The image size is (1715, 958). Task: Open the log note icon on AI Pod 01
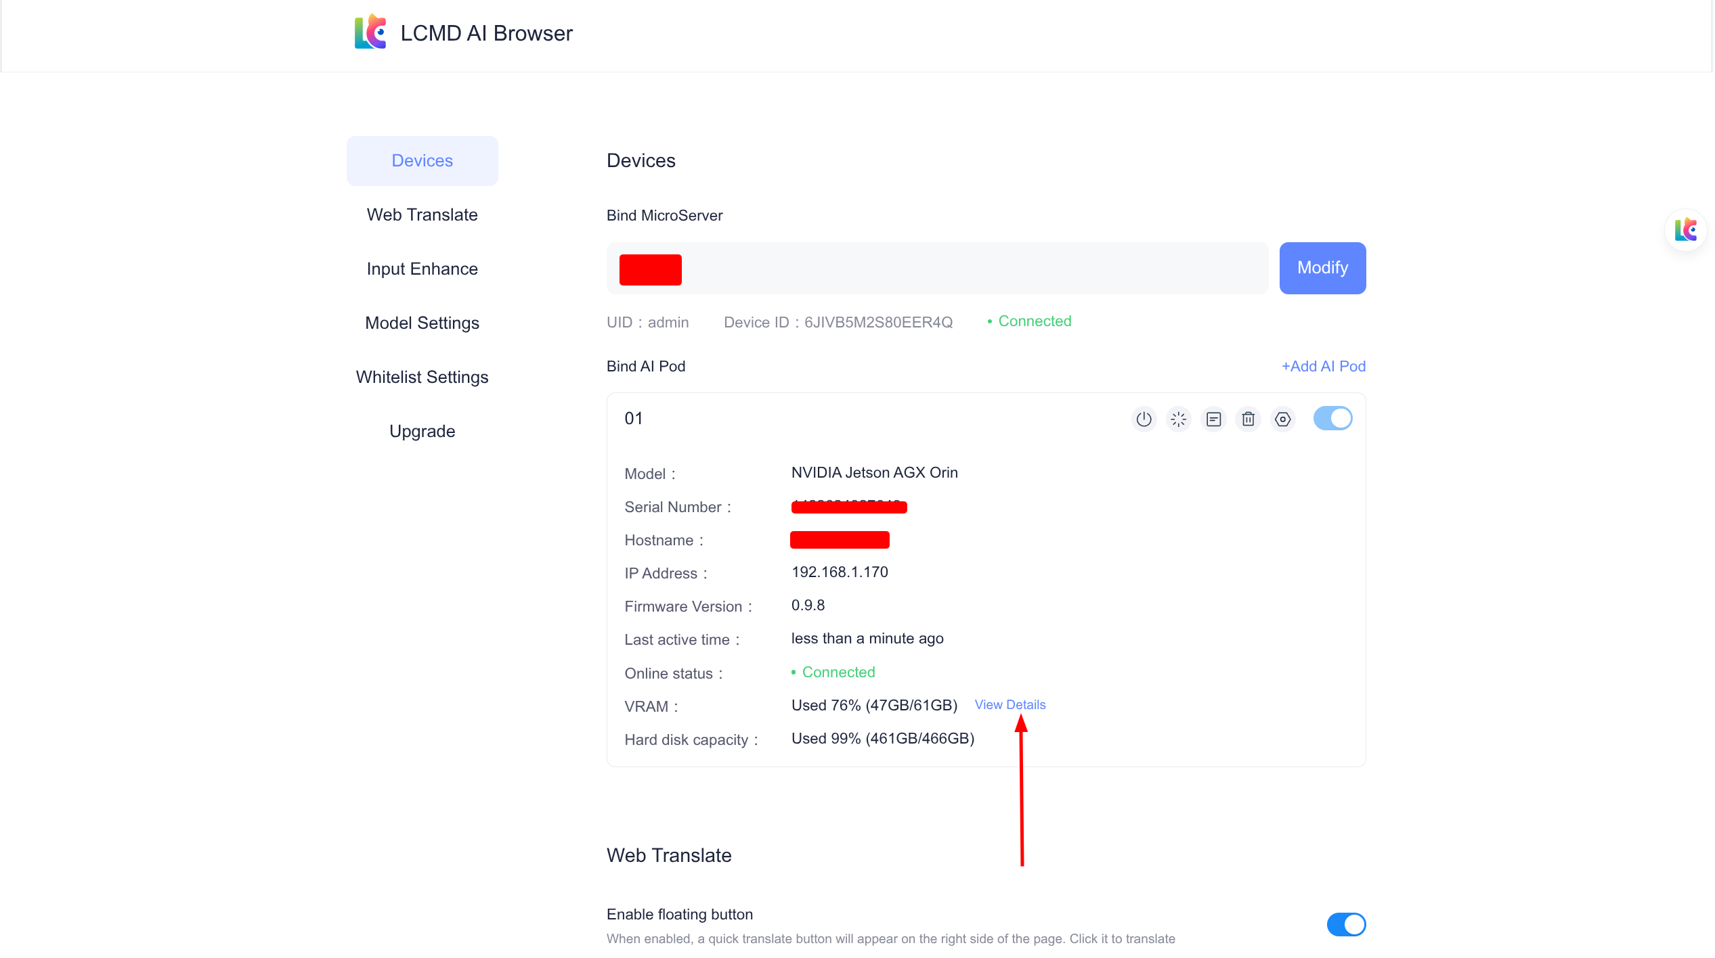(1213, 419)
